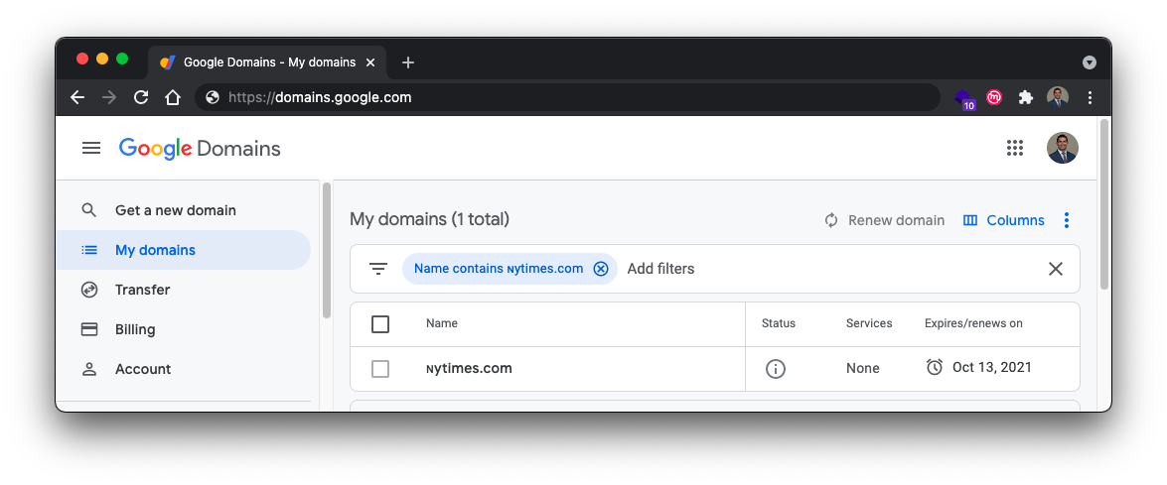Go to Get a new domain
This screenshot has width=1167, height=485.
176,210
